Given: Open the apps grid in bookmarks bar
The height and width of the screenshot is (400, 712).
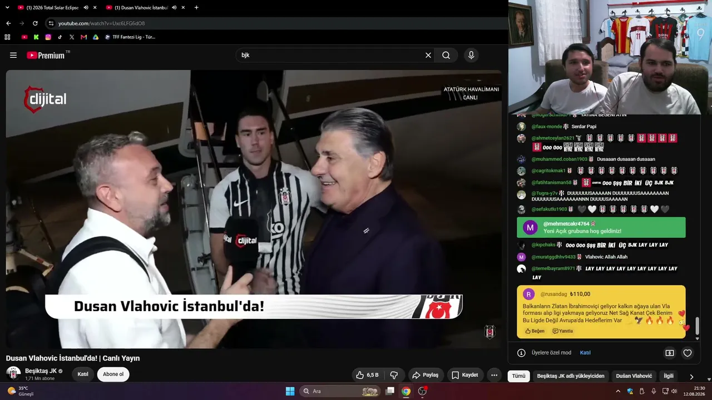Looking at the screenshot, I should tap(7, 37).
